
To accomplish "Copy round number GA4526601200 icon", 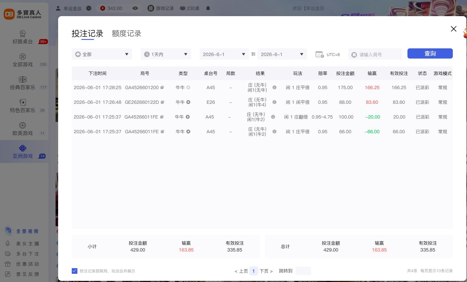I will [x=162, y=87].
